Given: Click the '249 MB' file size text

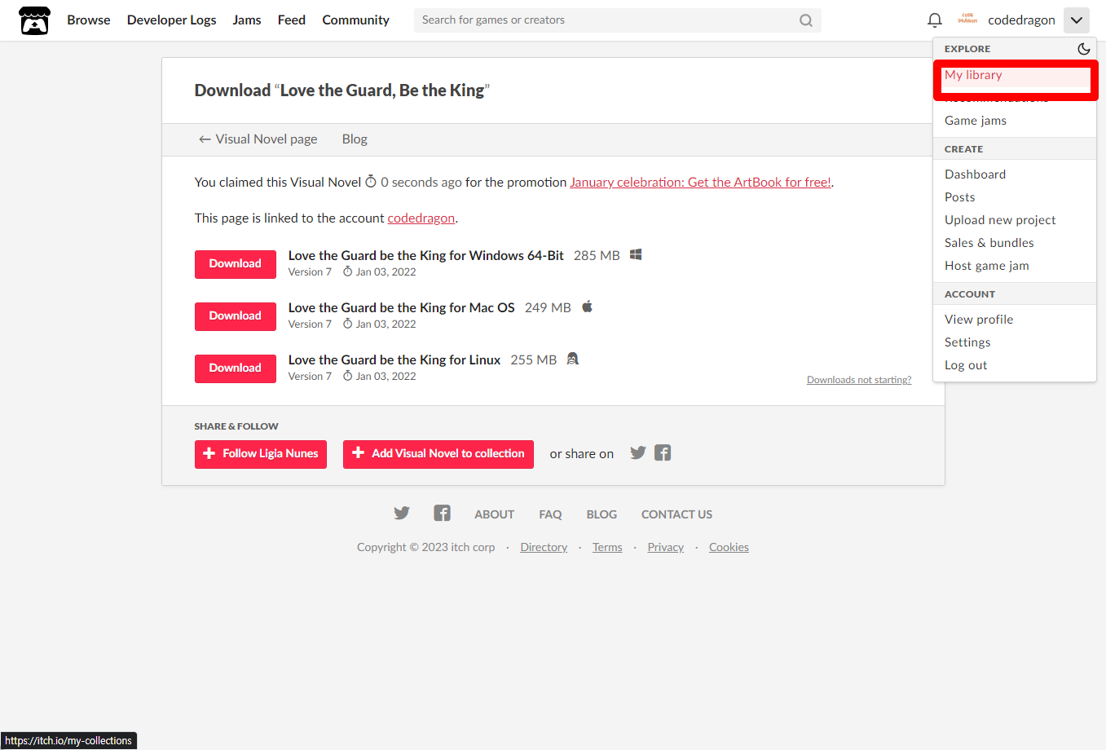Looking at the screenshot, I should coord(548,308).
